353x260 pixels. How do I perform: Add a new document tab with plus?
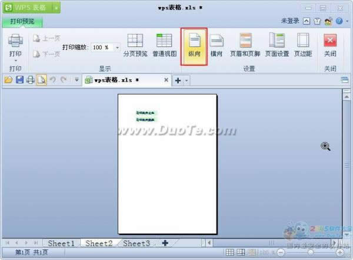coord(178,80)
